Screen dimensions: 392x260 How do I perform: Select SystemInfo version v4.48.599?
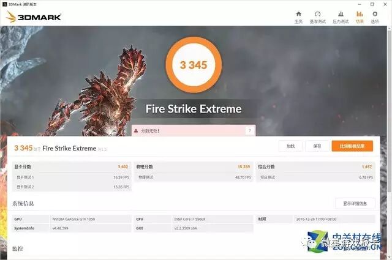pyautogui.click(x=60, y=228)
